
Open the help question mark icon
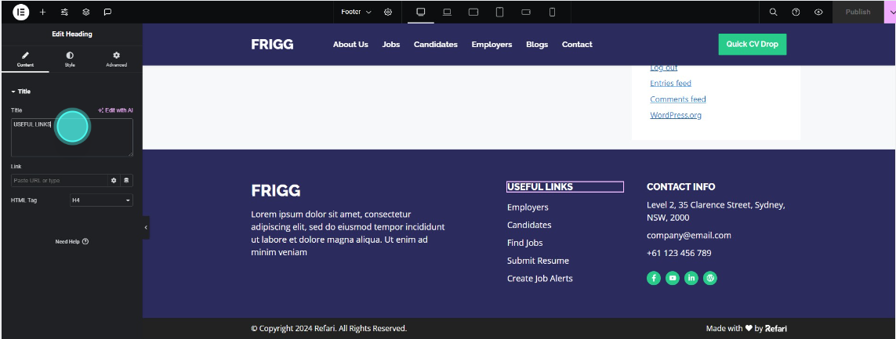pyautogui.click(x=796, y=12)
